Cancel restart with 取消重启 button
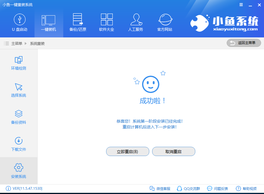 tap(173, 151)
